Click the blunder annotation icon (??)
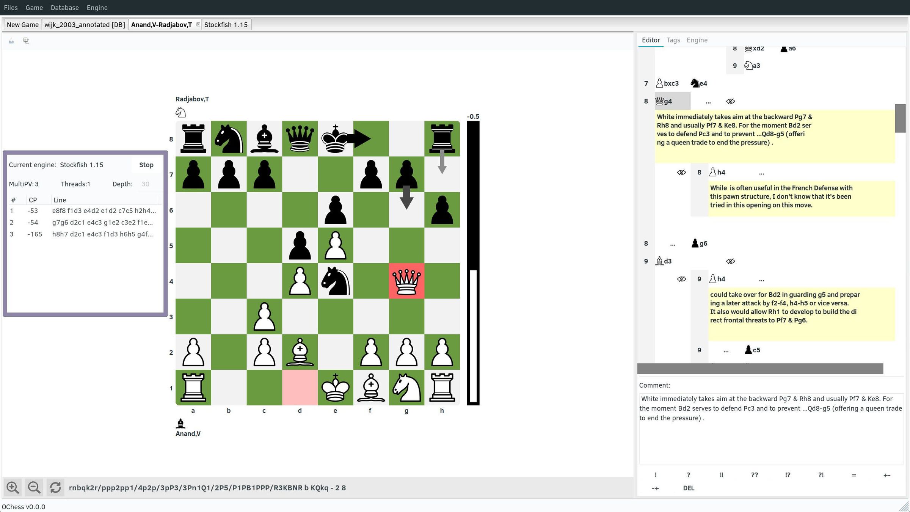This screenshot has width=910, height=512. [x=754, y=474]
